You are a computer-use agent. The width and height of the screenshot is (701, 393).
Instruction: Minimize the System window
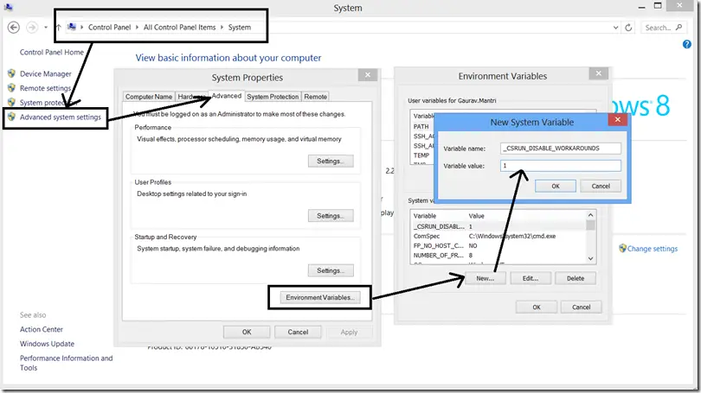click(x=641, y=7)
